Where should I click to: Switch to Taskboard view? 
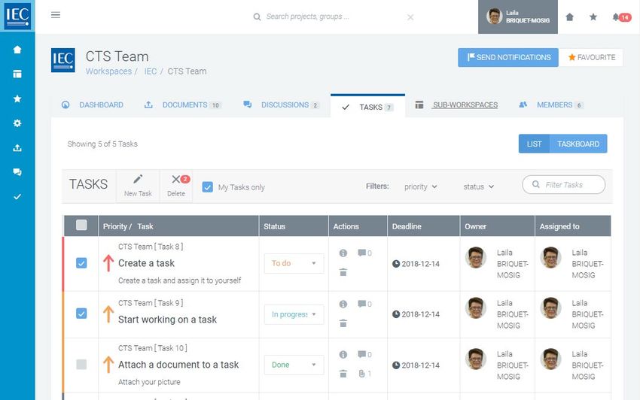[x=578, y=144]
